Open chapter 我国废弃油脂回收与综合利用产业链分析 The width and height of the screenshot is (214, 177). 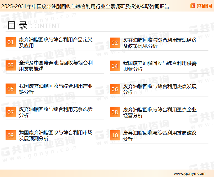pyautogui.click(x=56, y=89)
